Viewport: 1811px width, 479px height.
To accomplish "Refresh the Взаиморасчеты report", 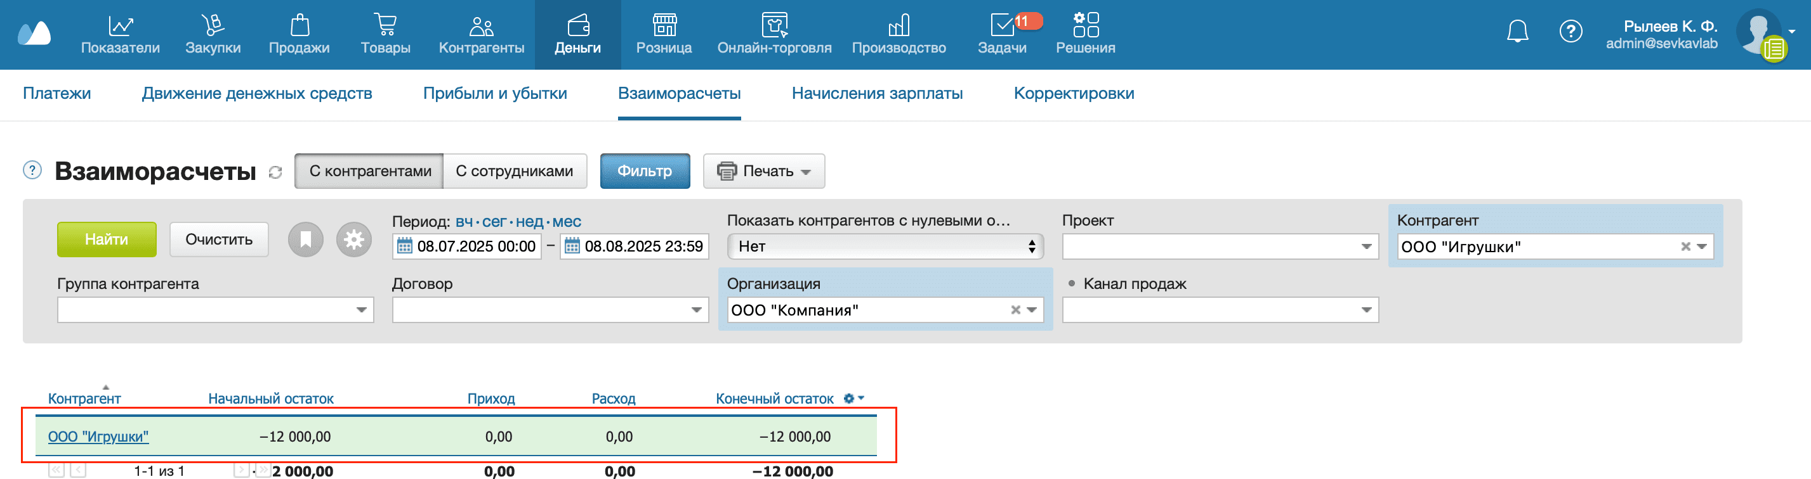I will (275, 172).
